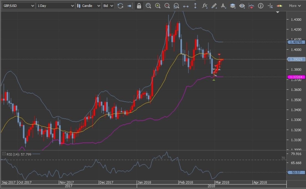Screen dimensions: 306x189
Task: Toggle the chart lock icon
Action: pyautogui.click(x=139, y=6)
